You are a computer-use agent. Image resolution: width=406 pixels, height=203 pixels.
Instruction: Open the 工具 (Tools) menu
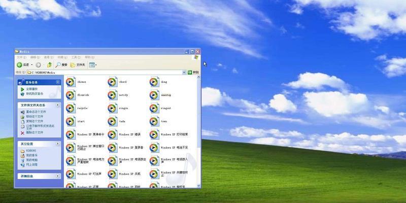[76, 57]
